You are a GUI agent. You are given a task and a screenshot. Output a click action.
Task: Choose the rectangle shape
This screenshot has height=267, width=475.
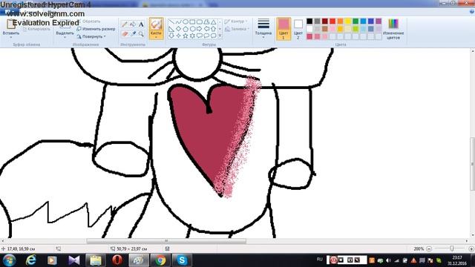[x=192, y=22]
